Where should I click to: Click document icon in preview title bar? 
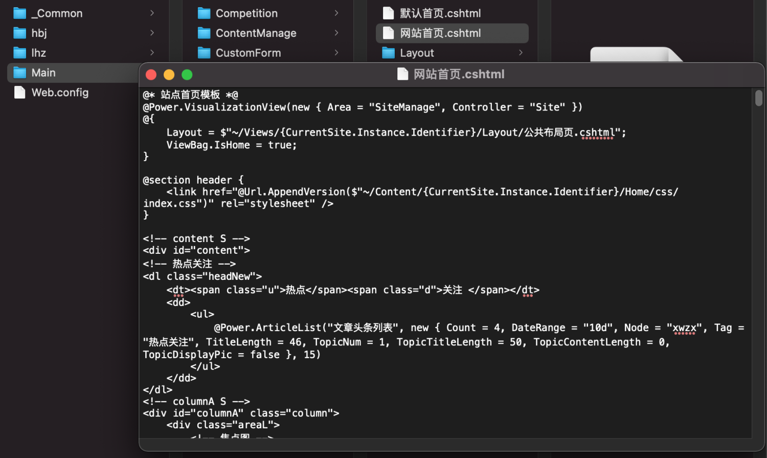(x=403, y=75)
